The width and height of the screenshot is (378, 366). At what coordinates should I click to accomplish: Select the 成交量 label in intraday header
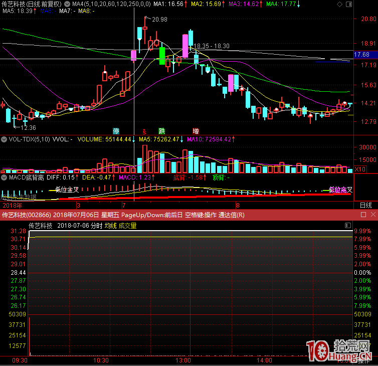tap(127, 226)
